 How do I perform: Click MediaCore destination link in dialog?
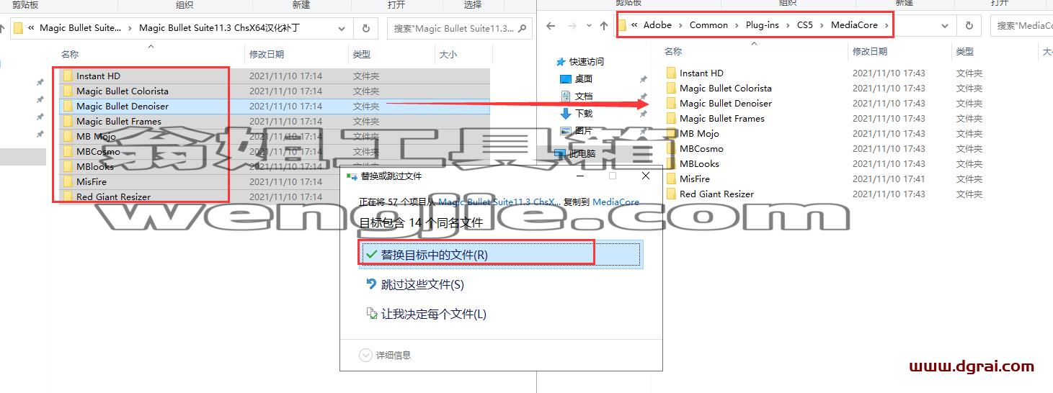616,202
